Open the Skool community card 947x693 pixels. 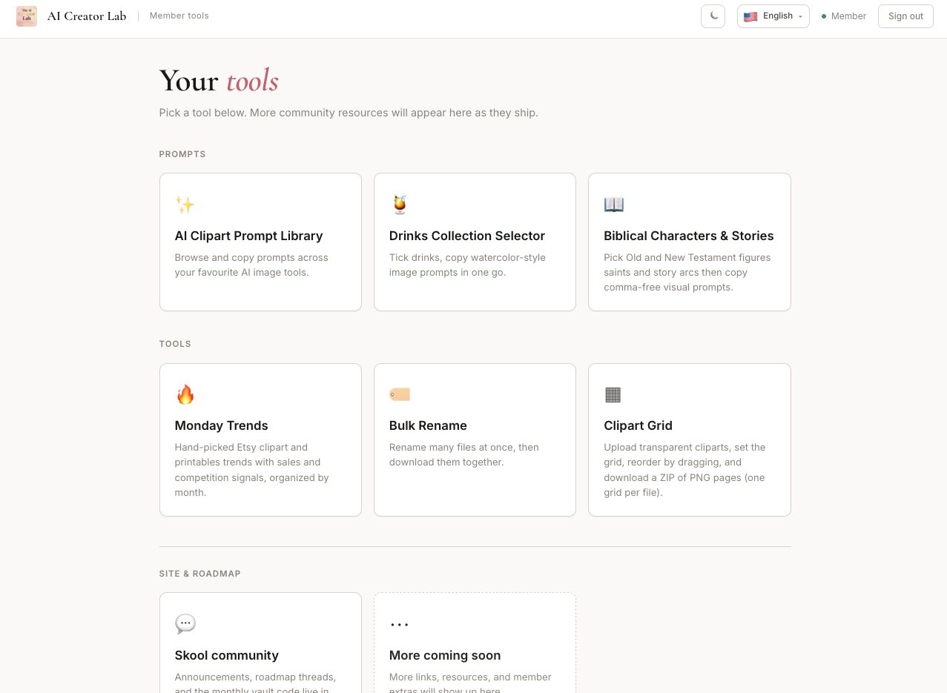click(260, 643)
